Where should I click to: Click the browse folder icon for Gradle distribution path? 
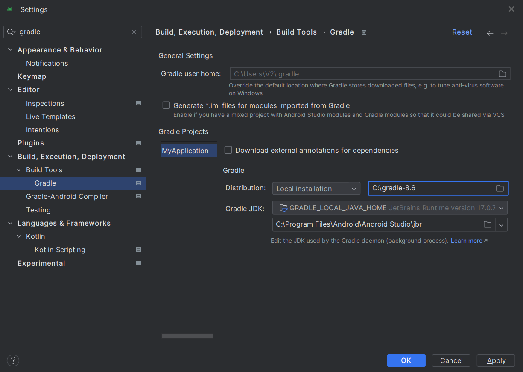pyautogui.click(x=500, y=188)
